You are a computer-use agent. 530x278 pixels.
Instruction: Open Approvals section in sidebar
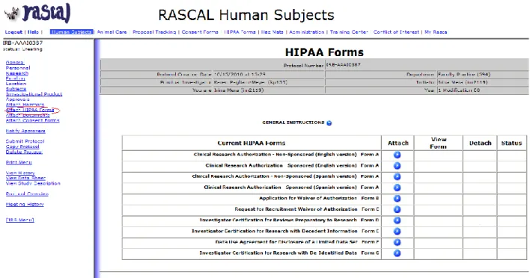(17, 99)
